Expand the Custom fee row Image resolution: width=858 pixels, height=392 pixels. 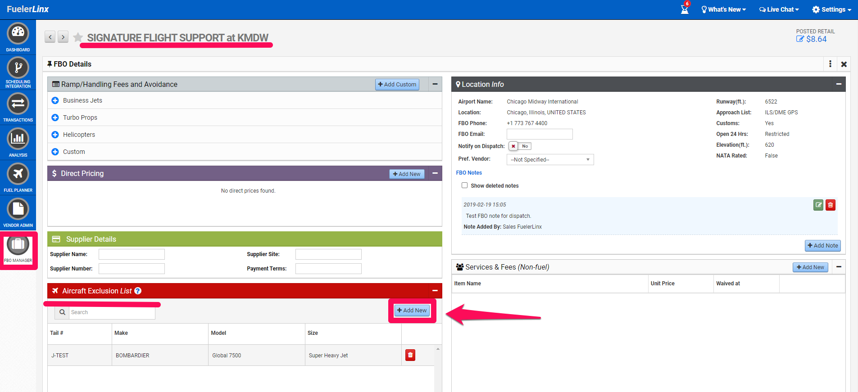[55, 152]
